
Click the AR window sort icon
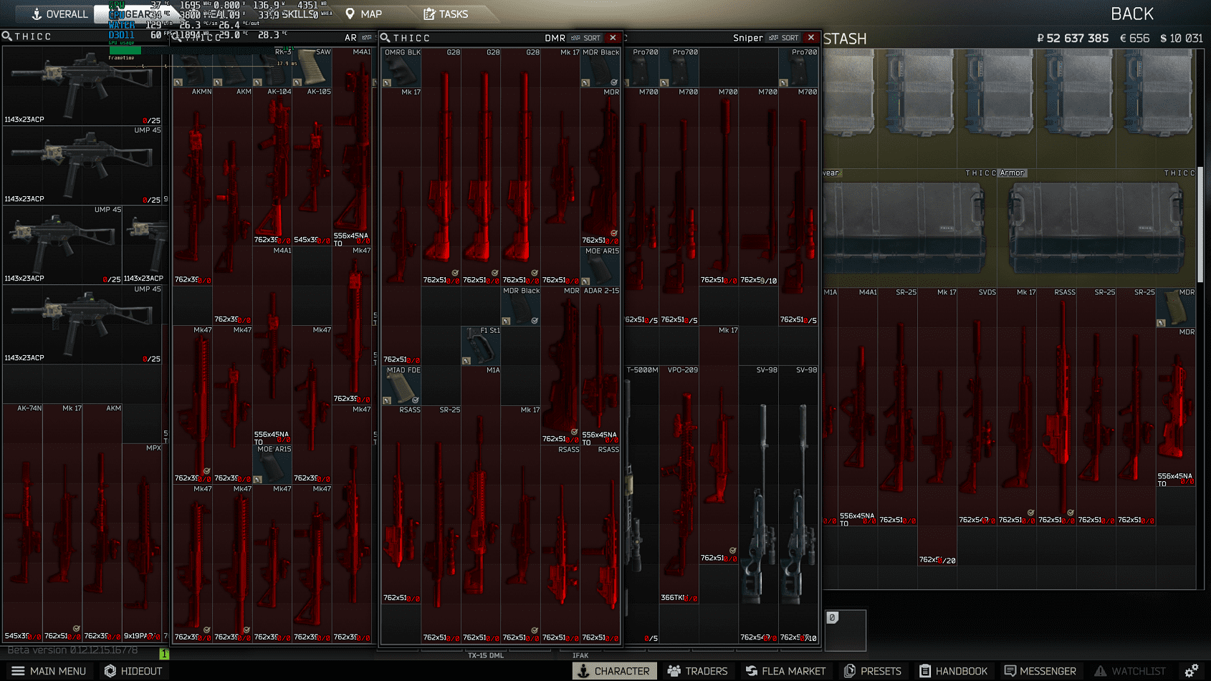[367, 38]
